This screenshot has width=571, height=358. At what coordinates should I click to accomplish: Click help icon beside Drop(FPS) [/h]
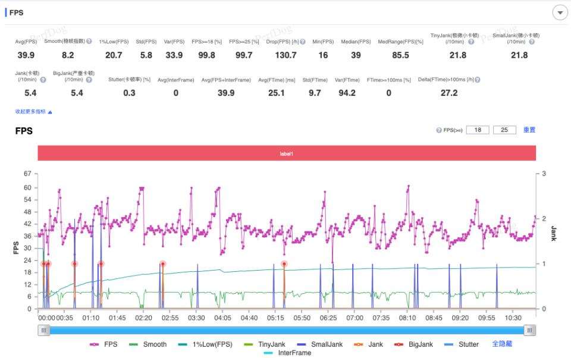point(303,42)
